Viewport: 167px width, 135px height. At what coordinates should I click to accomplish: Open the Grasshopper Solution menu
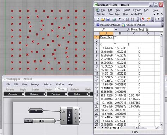47,84
